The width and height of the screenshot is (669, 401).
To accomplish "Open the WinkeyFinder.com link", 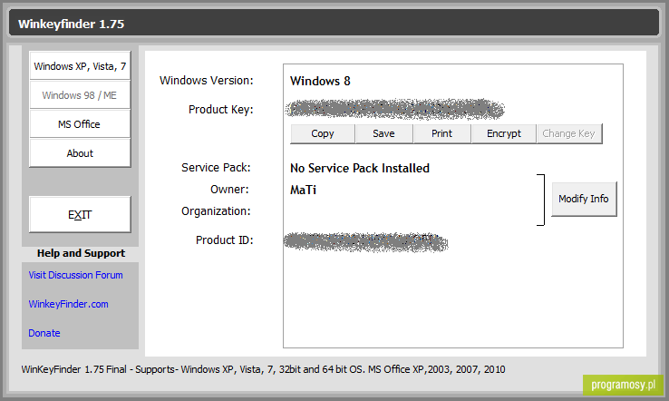I will pyautogui.click(x=68, y=304).
